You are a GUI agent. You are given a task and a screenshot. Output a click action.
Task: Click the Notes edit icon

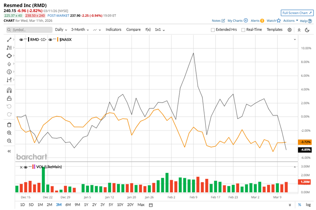pos(223,21)
